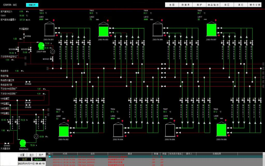This screenshot has width=265, height=166.
Task: Click gate valve GV0207 symbol
Action: coord(28,100)
